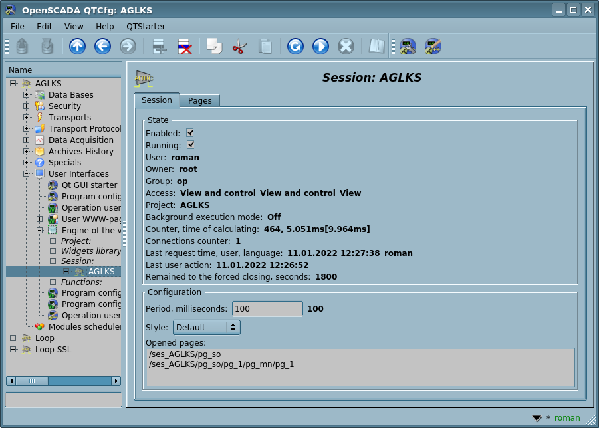The image size is (599, 428).
Task: Click the tree scrollbar left arrow
Action: [x=11, y=381]
